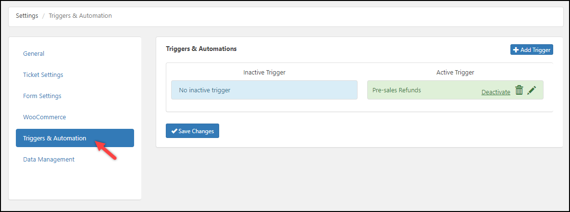The image size is (570, 212).
Task: Click the No inactive trigger box
Action: click(264, 90)
